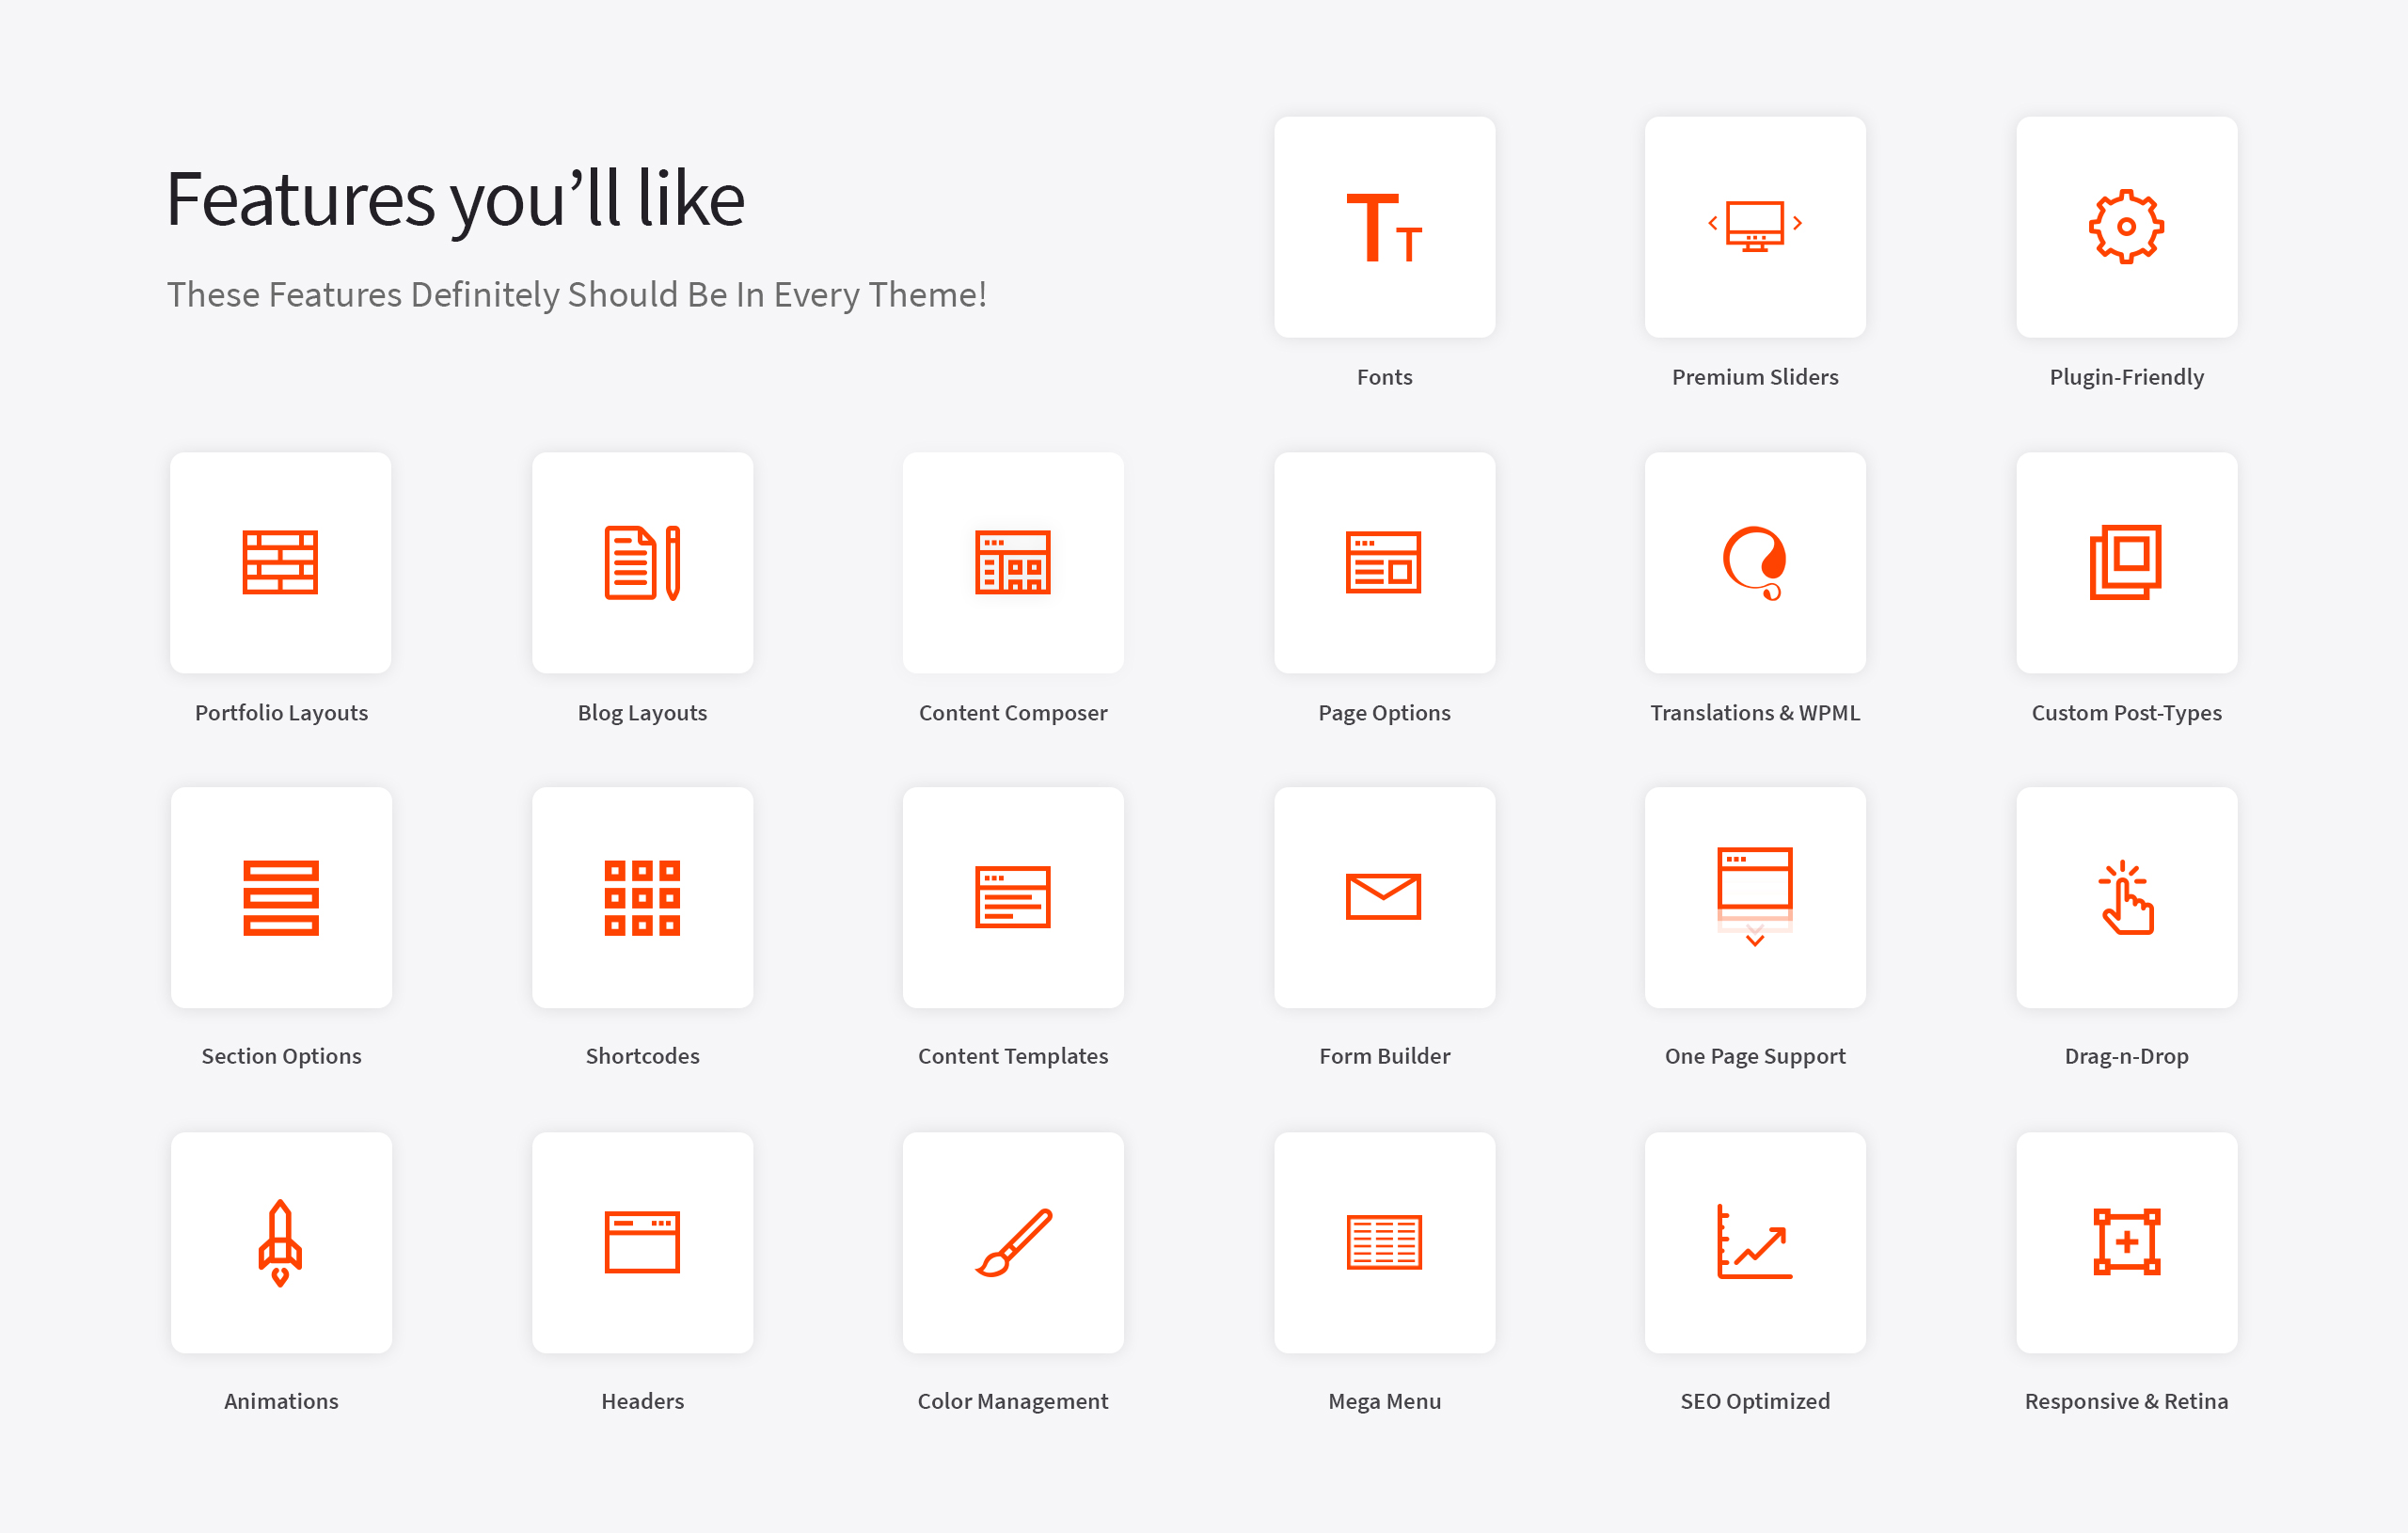Click the Mega Menu columns icon
Image resolution: width=2408 pixels, height=1533 pixels.
pos(1384,1242)
